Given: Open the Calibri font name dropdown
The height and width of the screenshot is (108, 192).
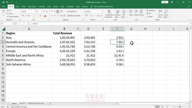Looking at the screenshot, I should coord(35,11).
